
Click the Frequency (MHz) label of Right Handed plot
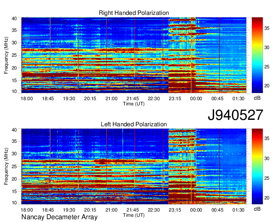pyautogui.click(x=6, y=55)
